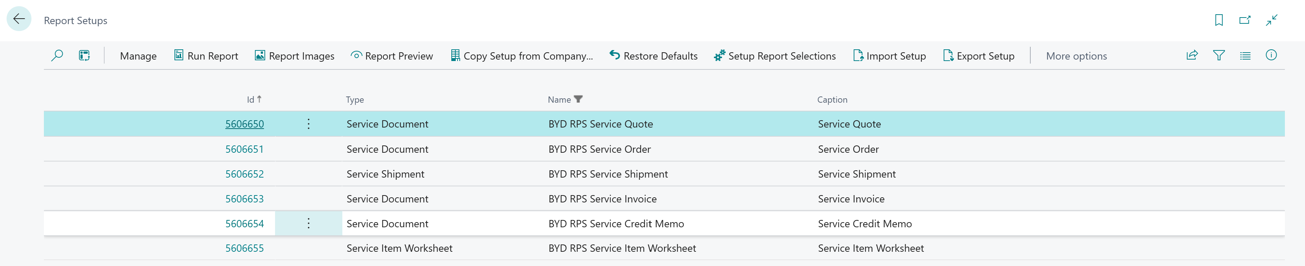1305x266 pixels.
Task: Open report Id 5606652 link
Action: tap(244, 174)
